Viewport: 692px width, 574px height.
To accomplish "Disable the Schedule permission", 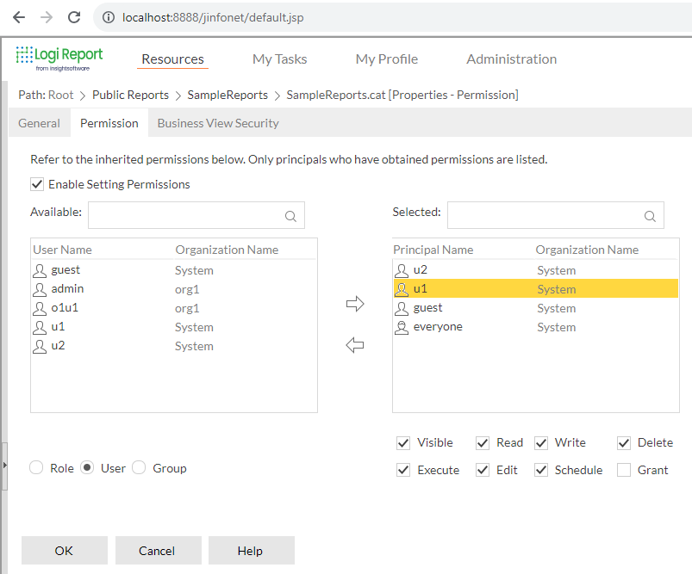I will click(x=541, y=470).
